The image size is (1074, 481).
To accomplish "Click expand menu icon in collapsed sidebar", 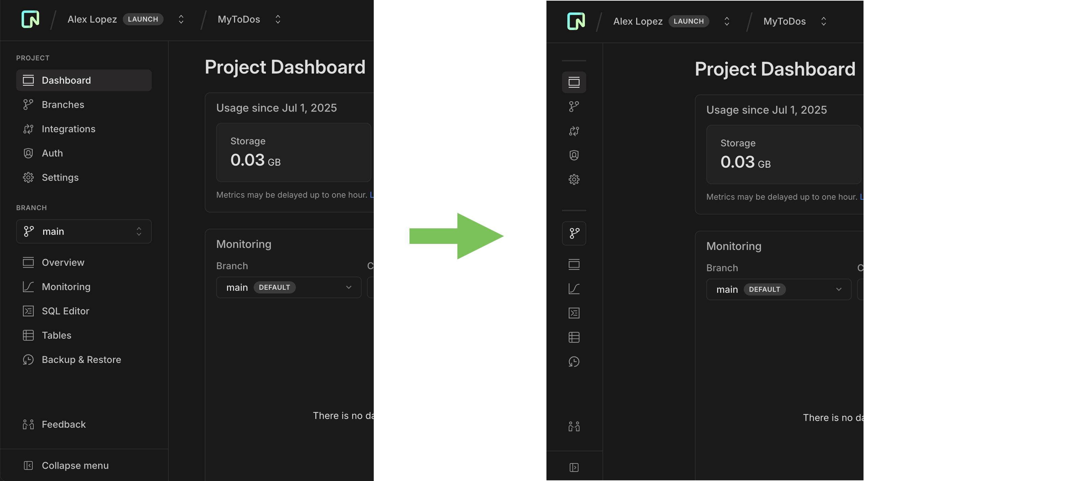I will 574,468.
